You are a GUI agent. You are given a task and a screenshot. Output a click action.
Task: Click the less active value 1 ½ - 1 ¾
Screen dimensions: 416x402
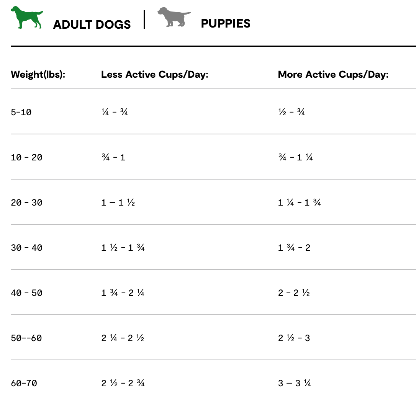(123, 248)
